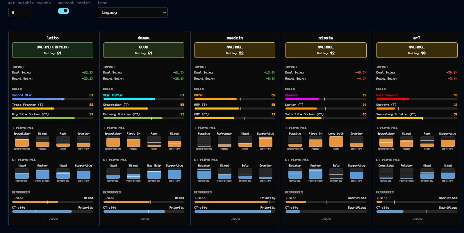Toggle the current roster switch
The image size is (464, 233).
63,11
